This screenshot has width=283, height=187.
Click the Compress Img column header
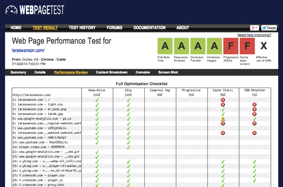point(160,90)
